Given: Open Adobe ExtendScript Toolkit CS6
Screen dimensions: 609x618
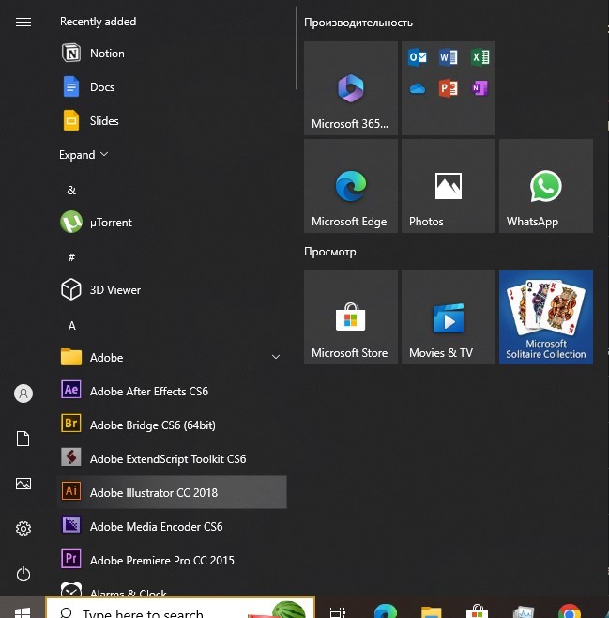Looking at the screenshot, I should coord(172,459).
